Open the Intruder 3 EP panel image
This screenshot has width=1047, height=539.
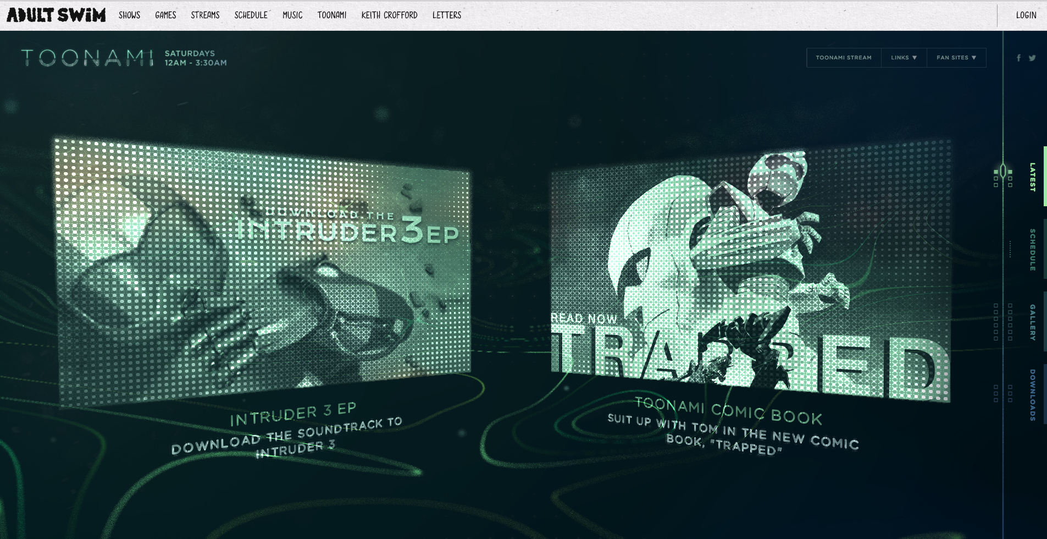(x=263, y=272)
